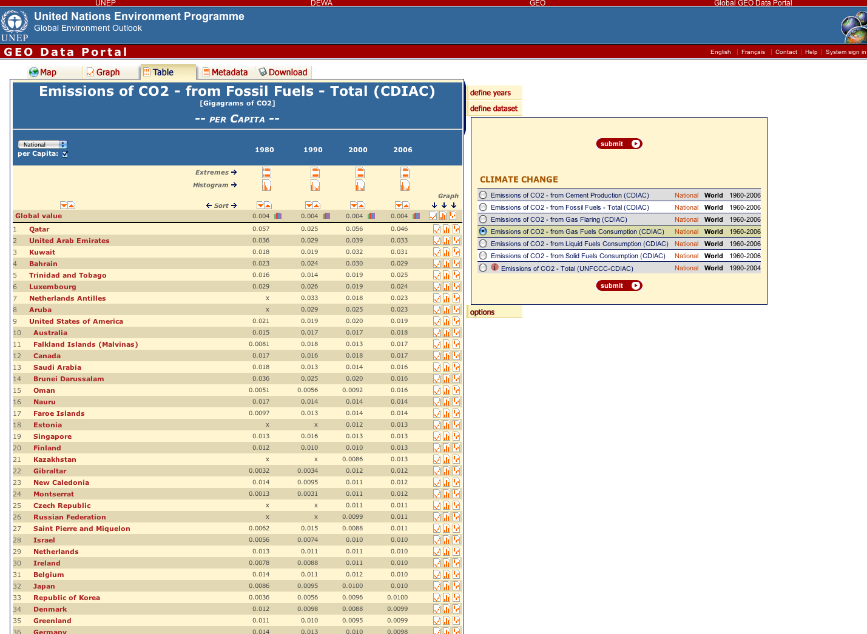867x634 pixels.
Task: Open line graph for Global value
Action: 433,216
